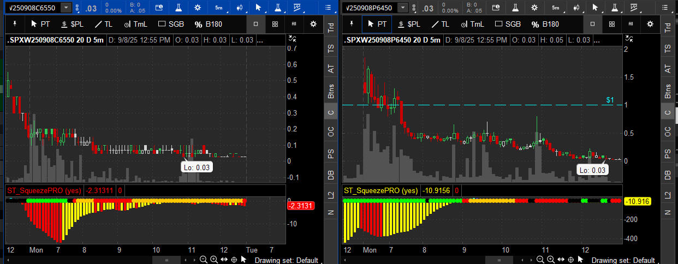Open chart style candlestick icon on left chart
This screenshot has height=264, width=678.
[x=239, y=8]
